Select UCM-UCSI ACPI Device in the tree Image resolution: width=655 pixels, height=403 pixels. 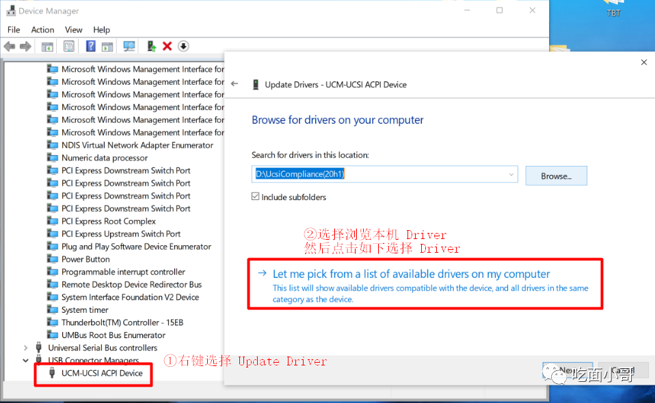pyautogui.click(x=102, y=373)
